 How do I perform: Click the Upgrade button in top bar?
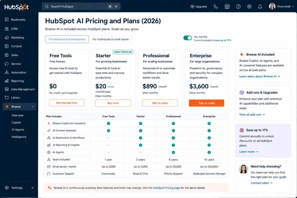(x=198, y=7)
